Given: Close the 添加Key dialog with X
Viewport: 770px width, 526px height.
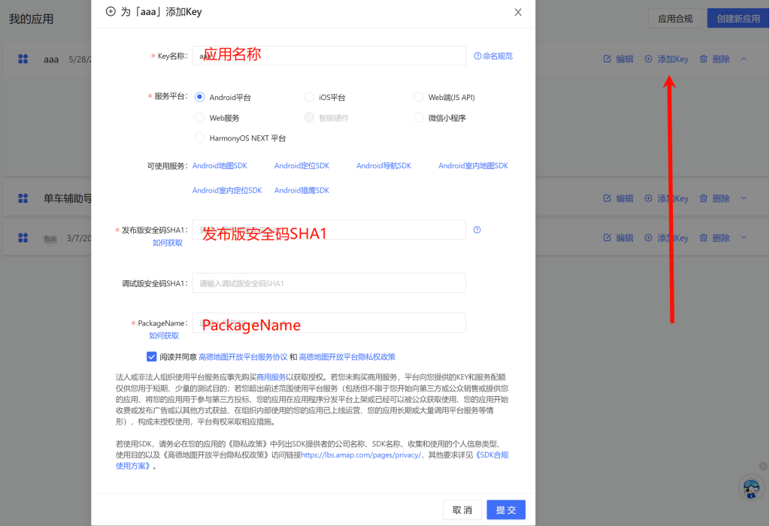Looking at the screenshot, I should [x=517, y=12].
